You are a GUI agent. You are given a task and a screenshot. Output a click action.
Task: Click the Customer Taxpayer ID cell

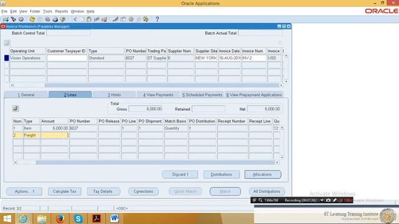pos(67,58)
